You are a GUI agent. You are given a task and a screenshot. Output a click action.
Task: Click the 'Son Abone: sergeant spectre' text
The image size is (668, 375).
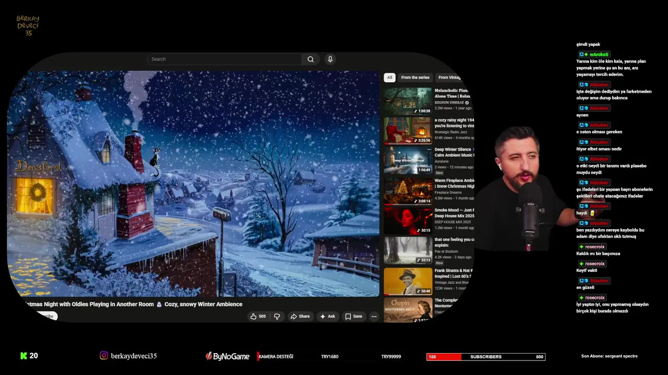610,356
